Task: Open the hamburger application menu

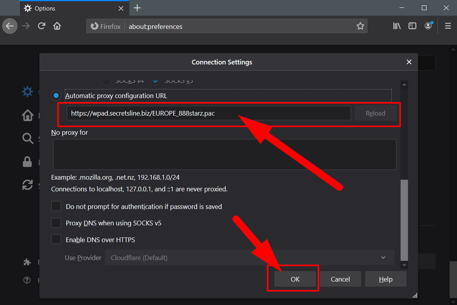Action: coord(448,26)
